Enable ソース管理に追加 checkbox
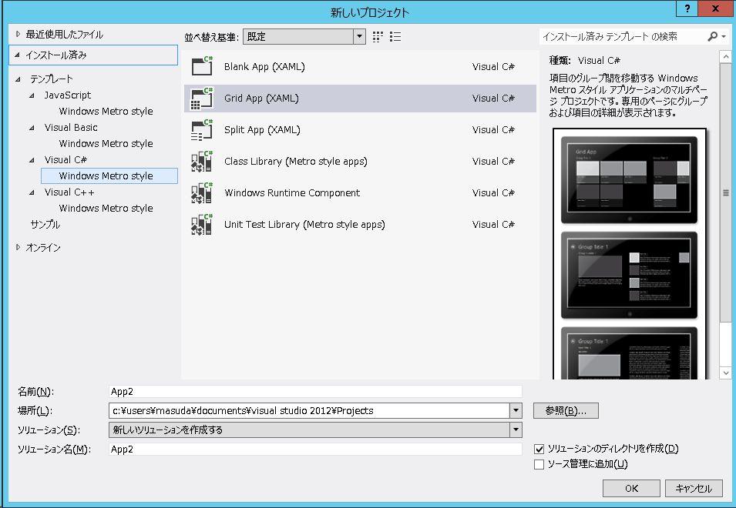Image resolution: width=736 pixels, height=508 pixels. [x=539, y=464]
